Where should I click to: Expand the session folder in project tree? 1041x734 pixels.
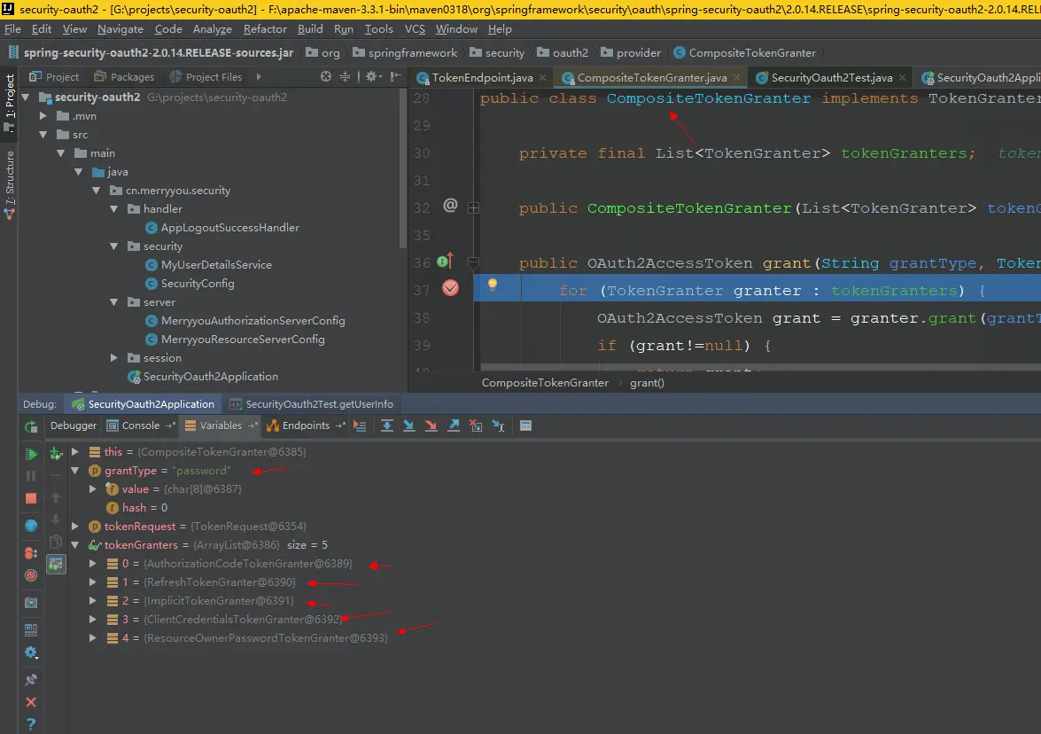click(114, 358)
